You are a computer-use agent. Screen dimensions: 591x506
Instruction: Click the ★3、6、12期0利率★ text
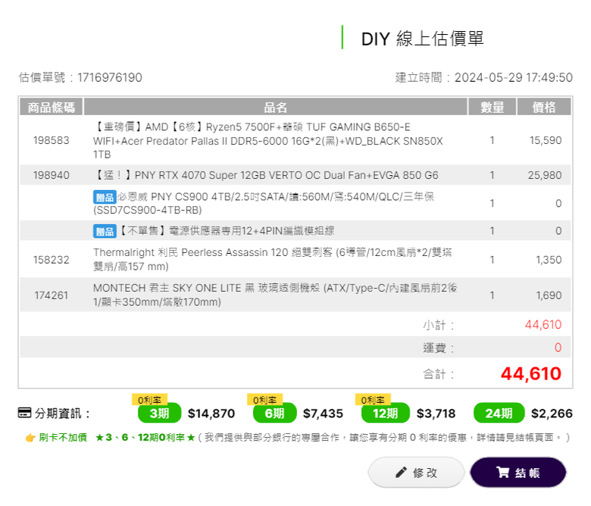point(145,437)
